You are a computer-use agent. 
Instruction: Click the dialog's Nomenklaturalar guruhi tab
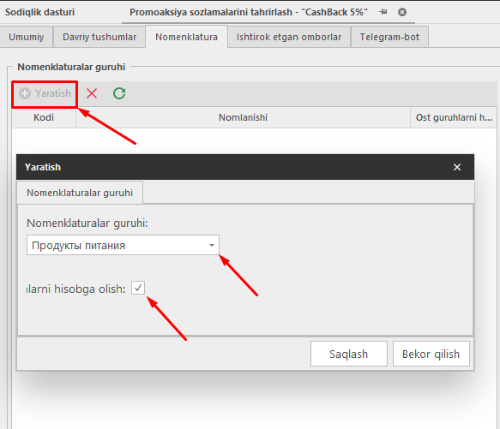pyautogui.click(x=80, y=193)
